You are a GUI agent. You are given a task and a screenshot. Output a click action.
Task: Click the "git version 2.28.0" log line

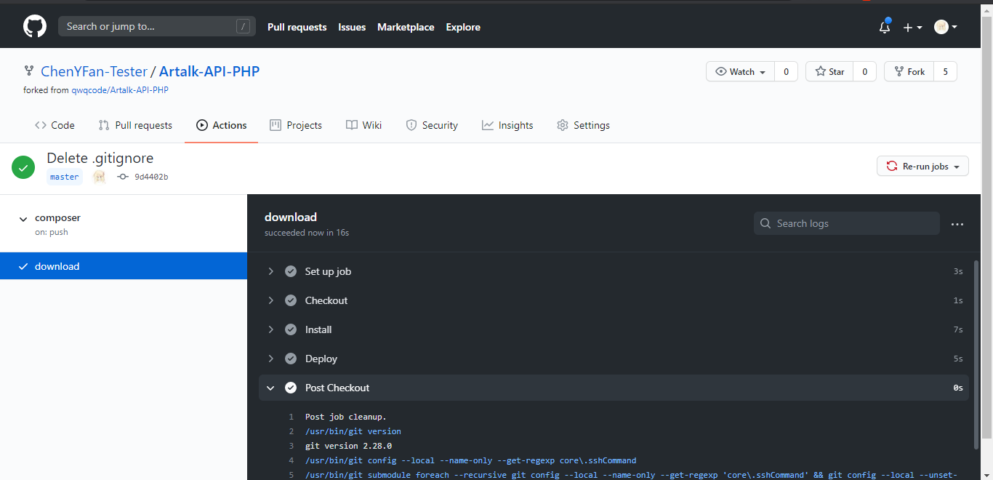coord(348,446)
